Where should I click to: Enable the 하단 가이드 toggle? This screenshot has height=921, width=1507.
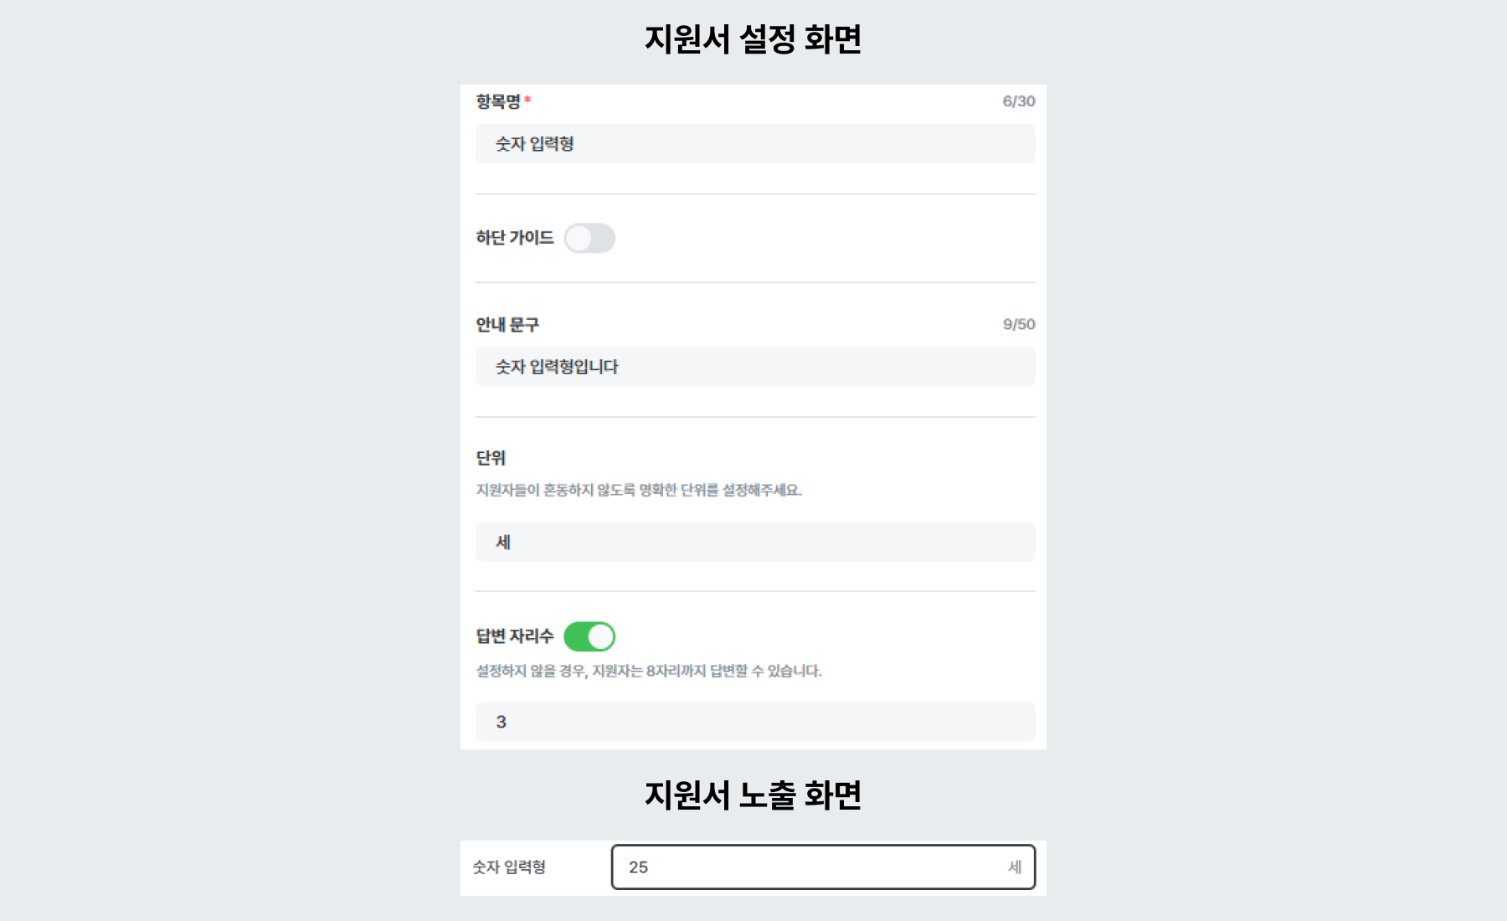(590, 238)
